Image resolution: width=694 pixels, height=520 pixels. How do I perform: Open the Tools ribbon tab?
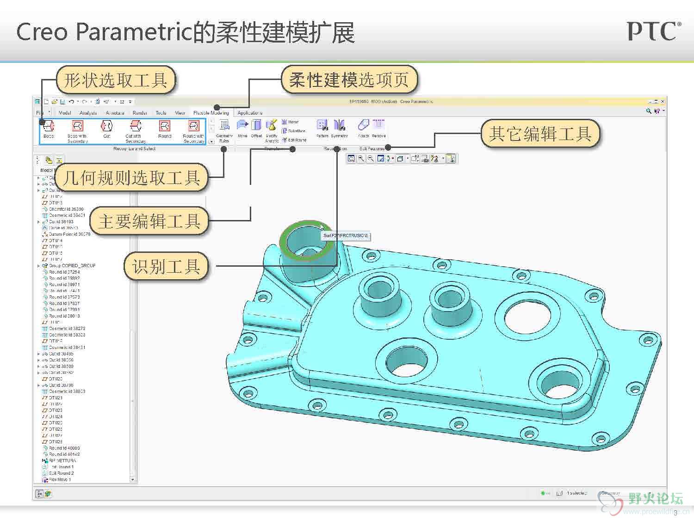pyautogui.click(x=161, y=113)
